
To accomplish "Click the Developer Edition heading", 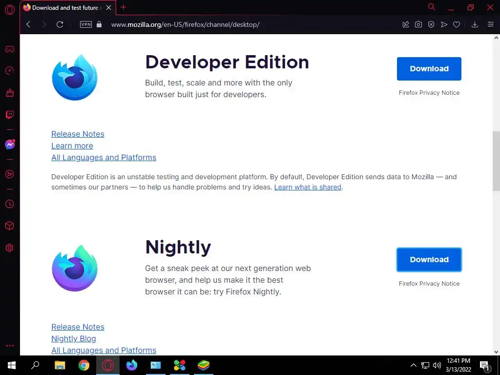I will click(227, 62).
